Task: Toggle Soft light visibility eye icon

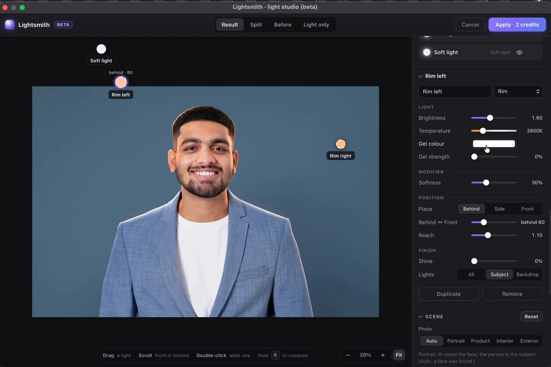Action: pos(519,52)
